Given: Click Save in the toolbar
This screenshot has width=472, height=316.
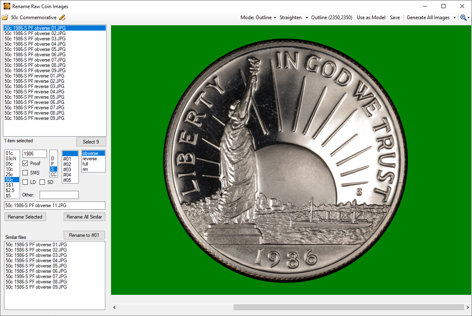Looking at the screenshot, I should coord(395,18).
